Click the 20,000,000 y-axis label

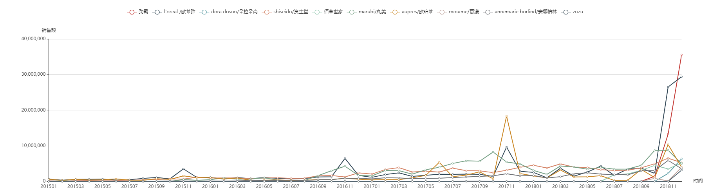click(33, 110)
